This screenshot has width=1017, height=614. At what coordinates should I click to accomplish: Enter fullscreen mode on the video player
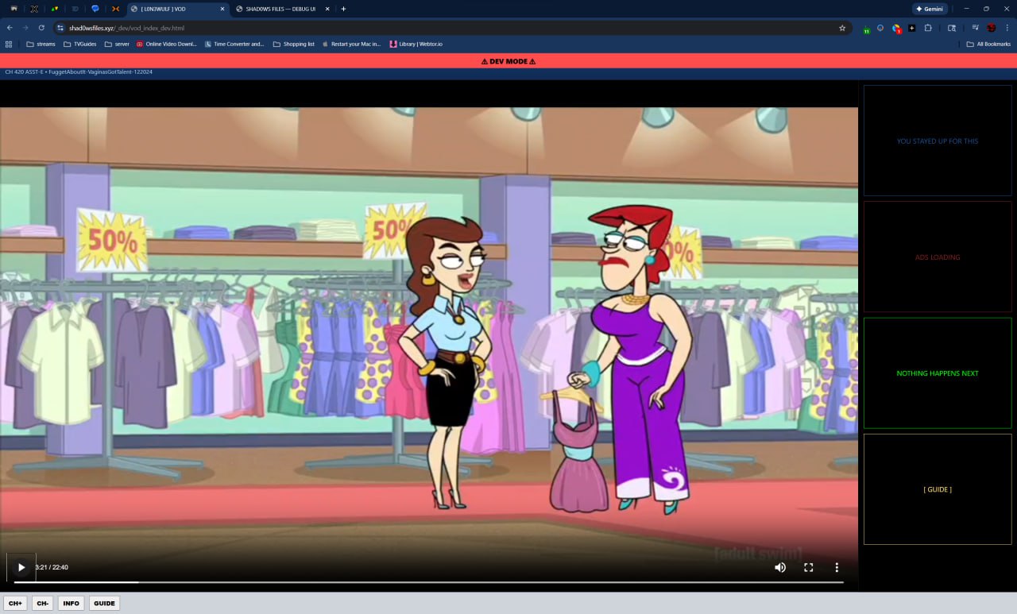tap(808, 567)
